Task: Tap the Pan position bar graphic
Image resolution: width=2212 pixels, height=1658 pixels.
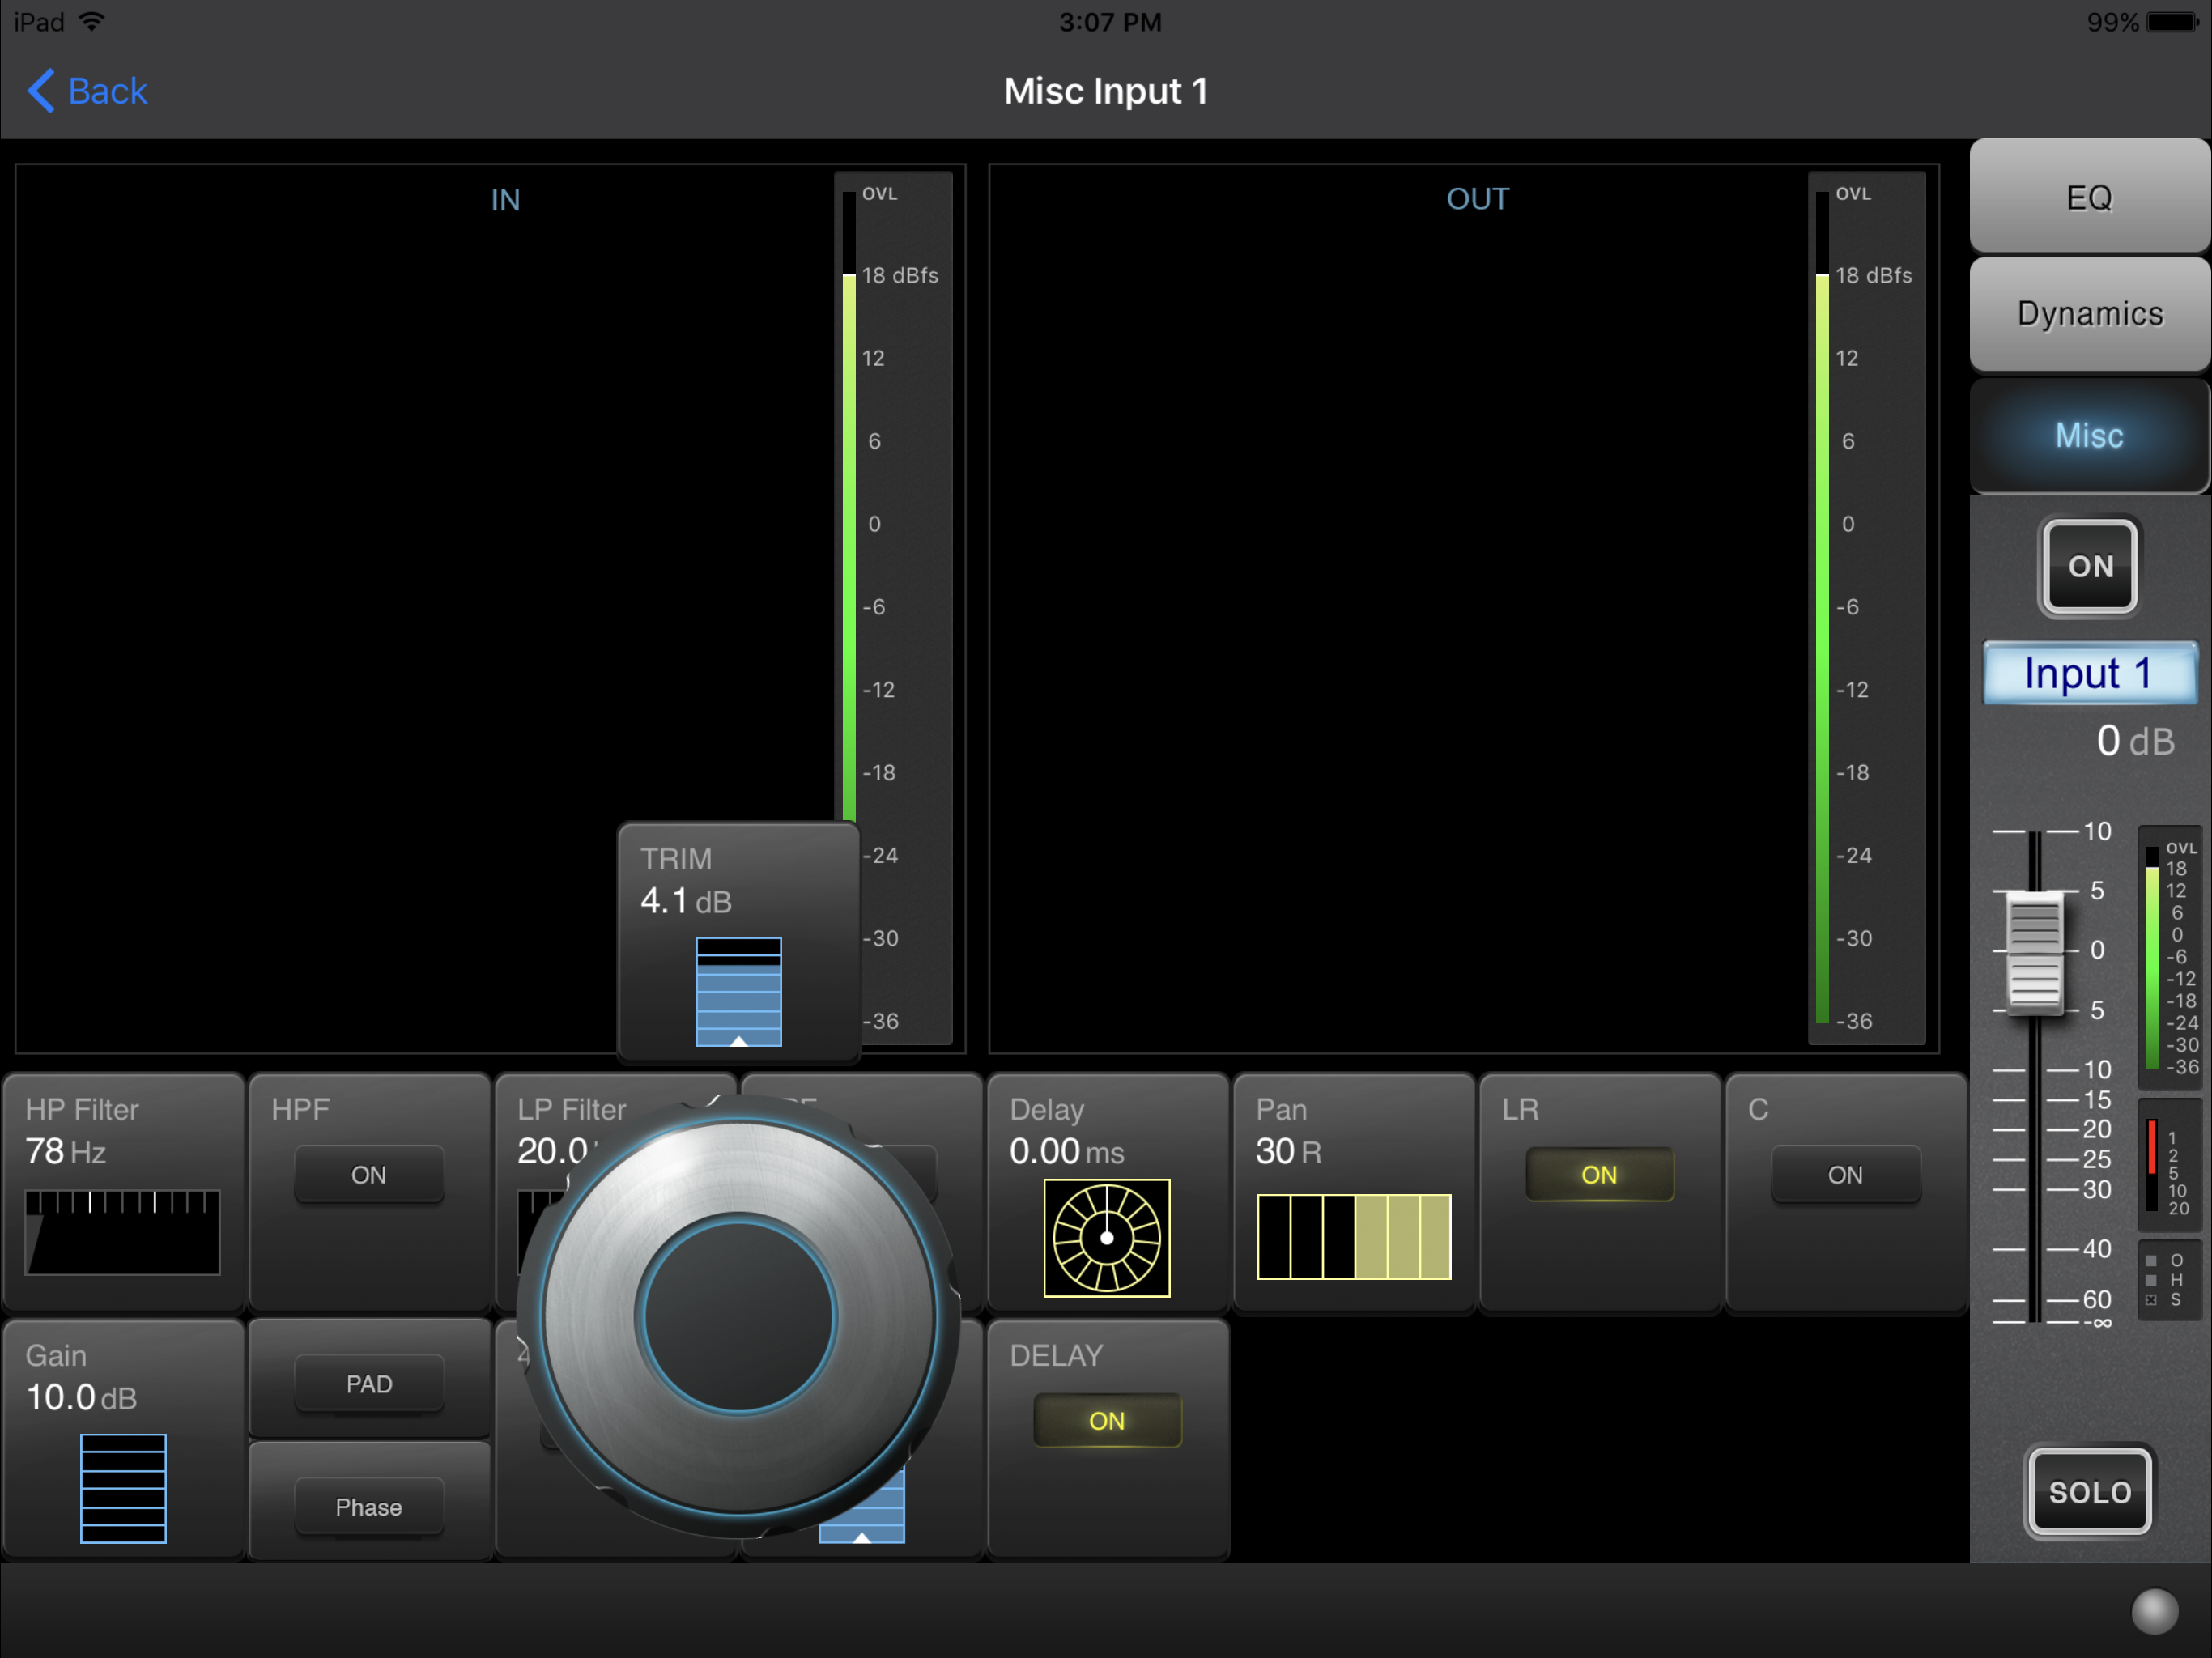Action: [1353, 1236]
